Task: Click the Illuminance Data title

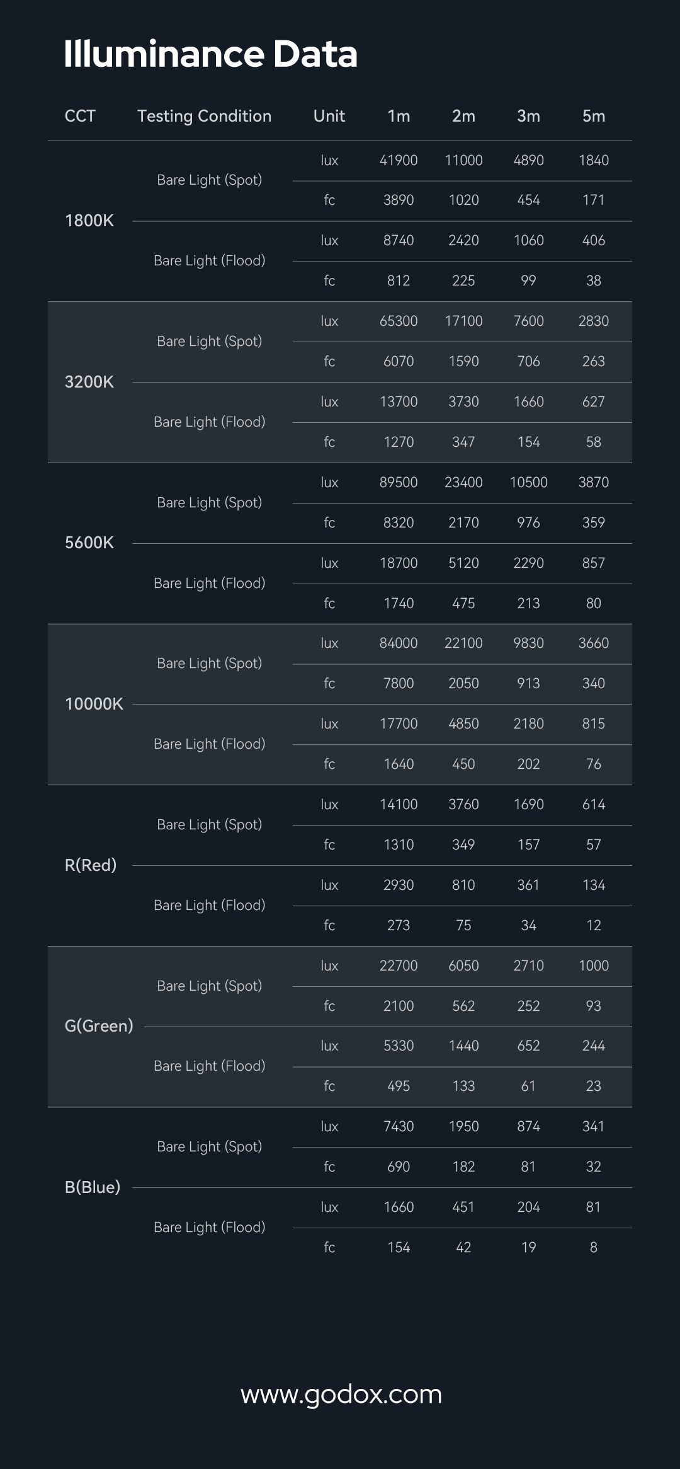Action: click(210, 54)
